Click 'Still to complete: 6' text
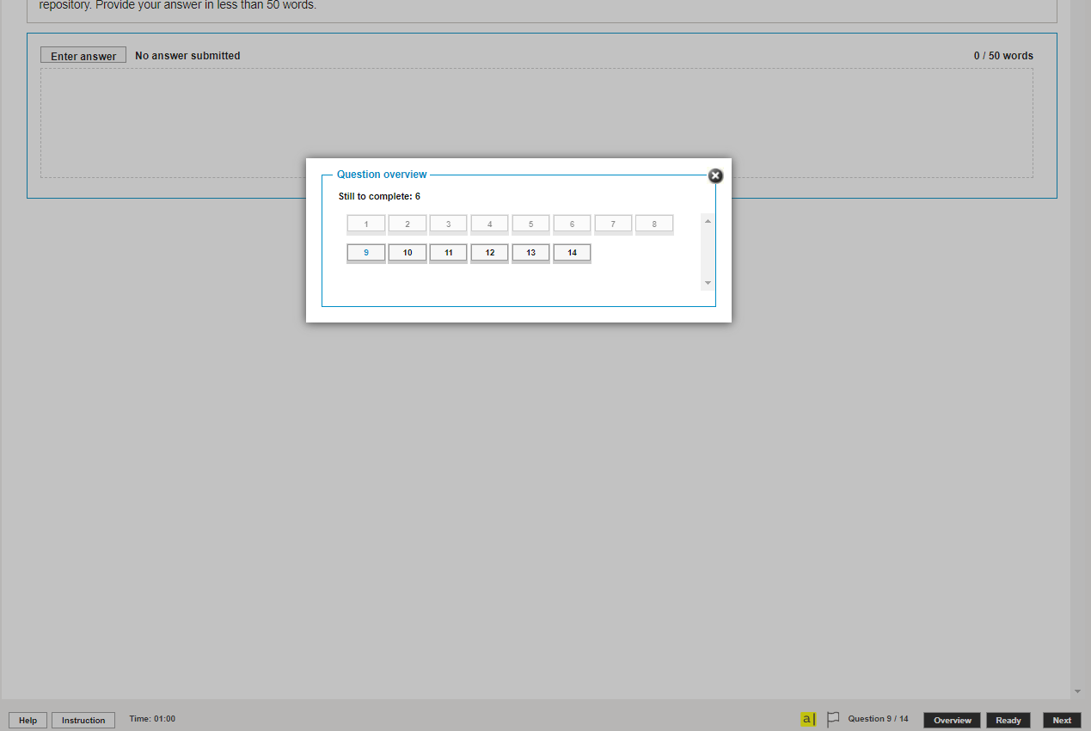 pos(379,197)
